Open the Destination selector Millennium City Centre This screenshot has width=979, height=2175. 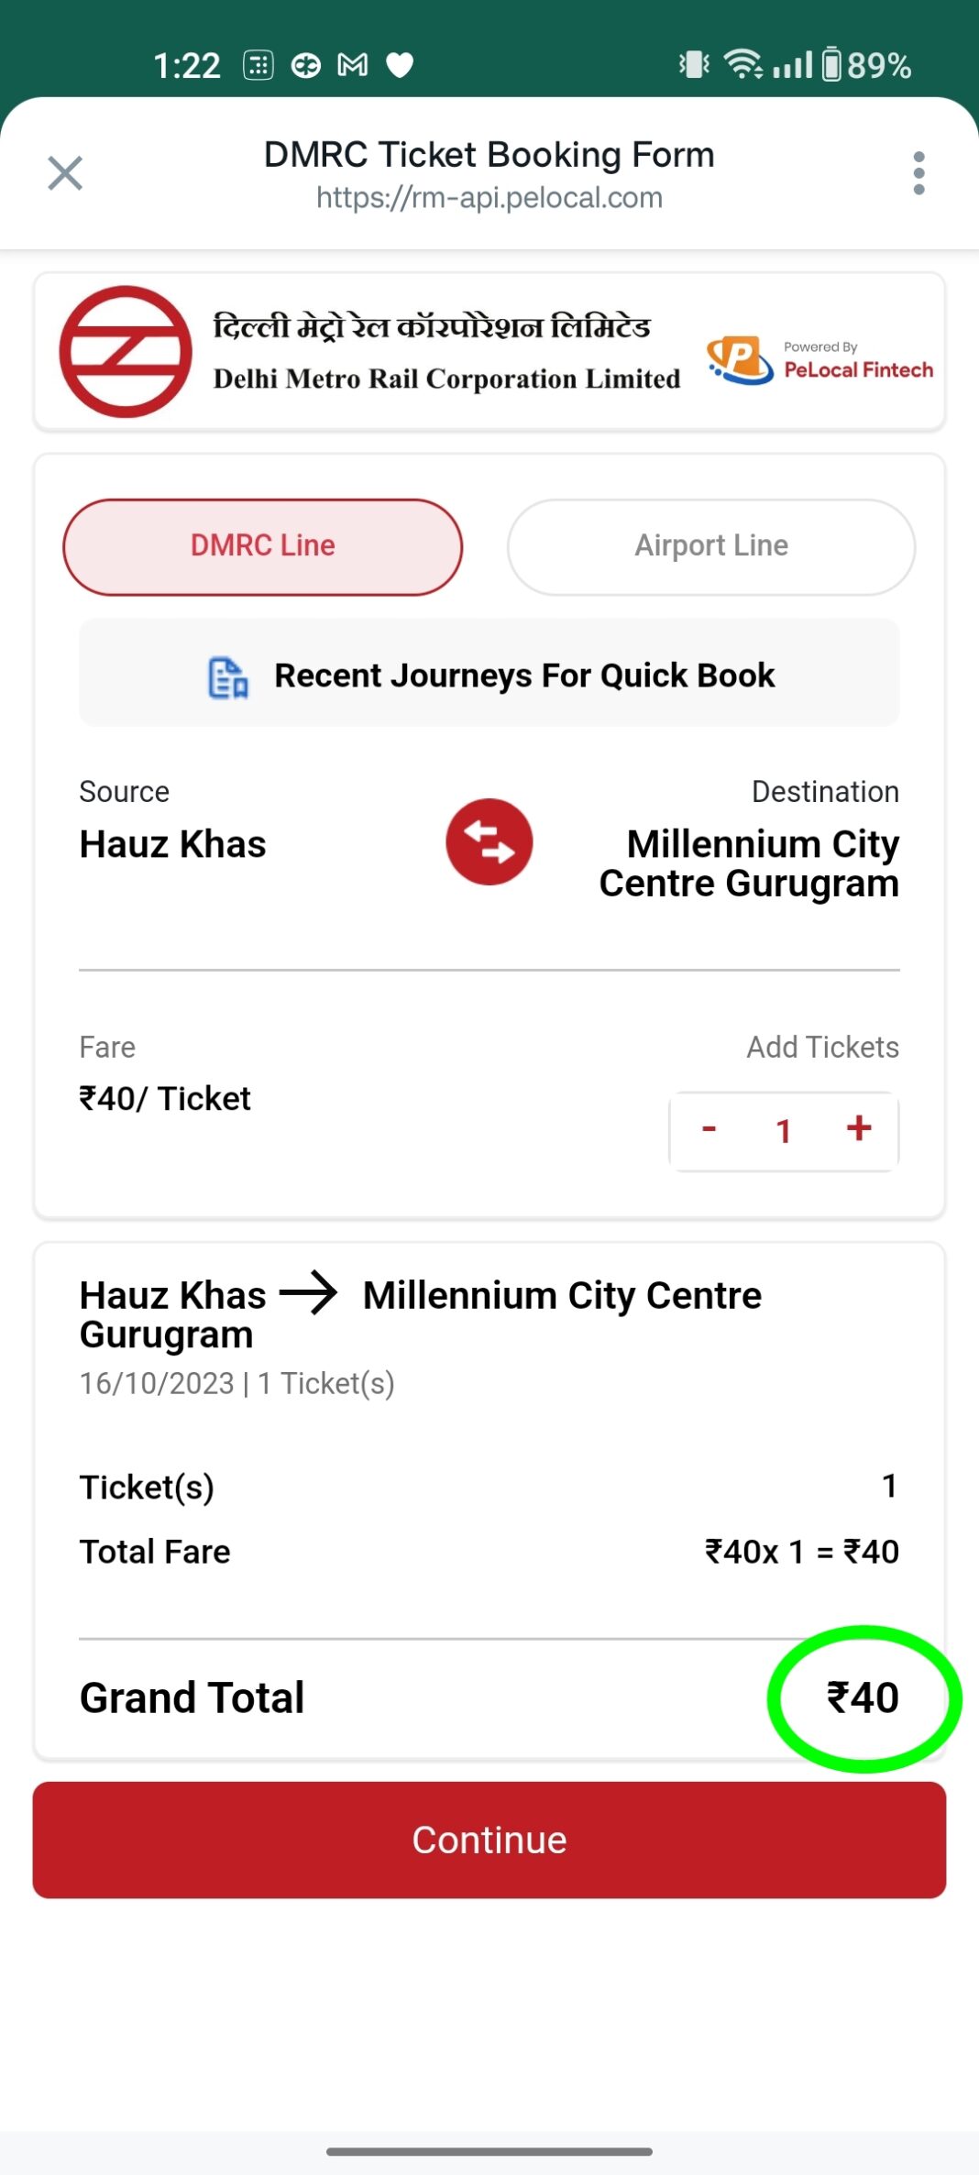pyautogui.click(x=749, y=862)
